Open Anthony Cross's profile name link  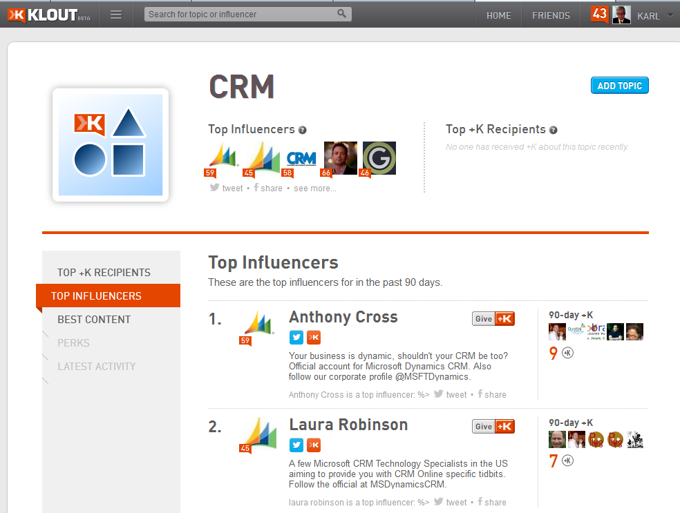click(x=343, y=317)
